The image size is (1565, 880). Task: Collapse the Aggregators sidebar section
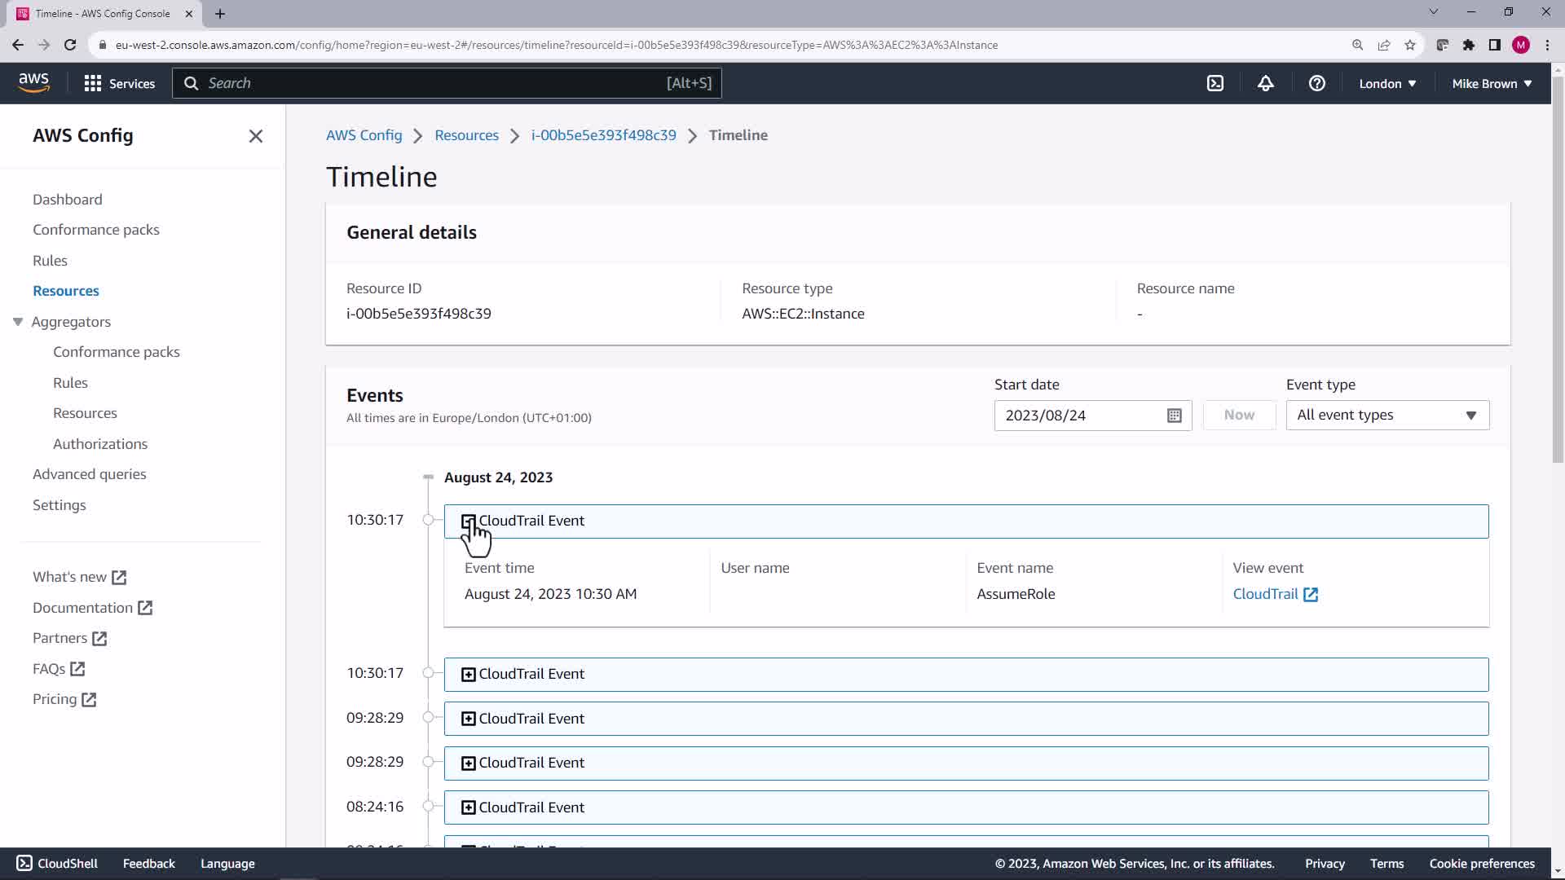point(18,322)
